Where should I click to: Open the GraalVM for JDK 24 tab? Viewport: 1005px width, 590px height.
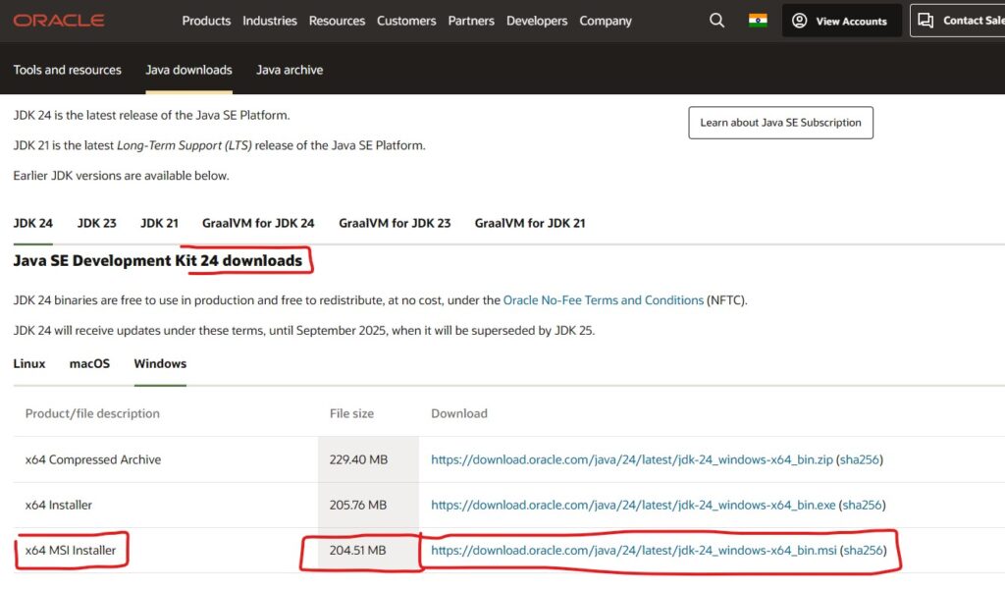[258, 223]
